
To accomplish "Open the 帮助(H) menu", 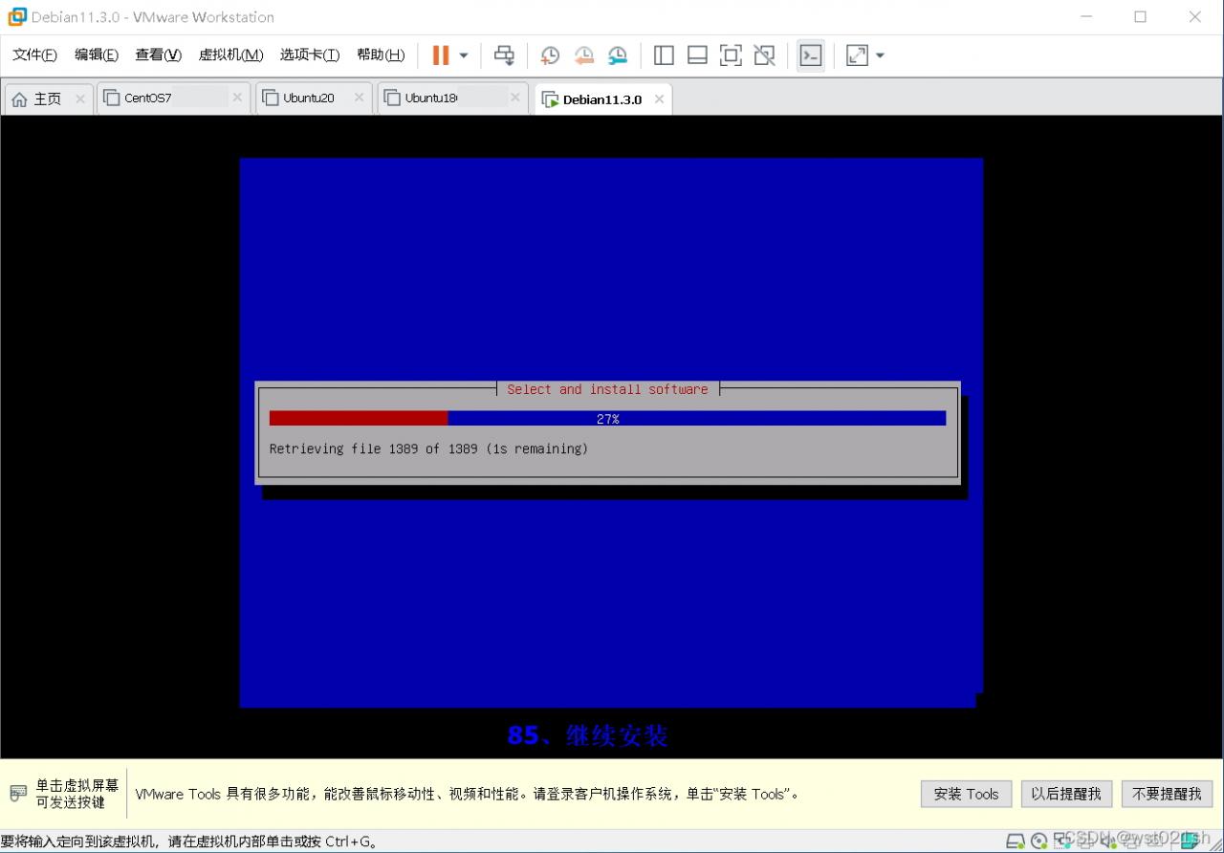I will click(x=381, y=55).
